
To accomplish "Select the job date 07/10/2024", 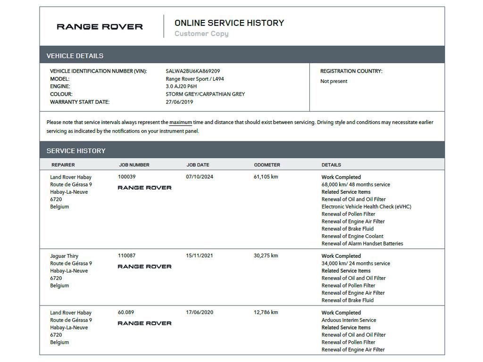I will pos(200,177).
